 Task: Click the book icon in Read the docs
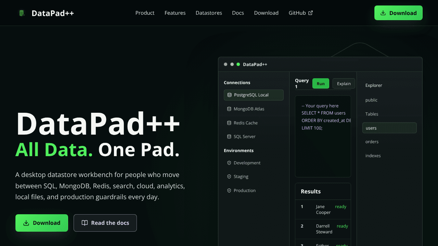(x=85, y=223)
